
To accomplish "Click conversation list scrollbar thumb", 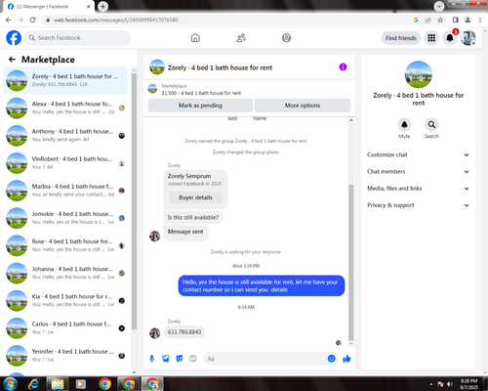I will 134,202.
